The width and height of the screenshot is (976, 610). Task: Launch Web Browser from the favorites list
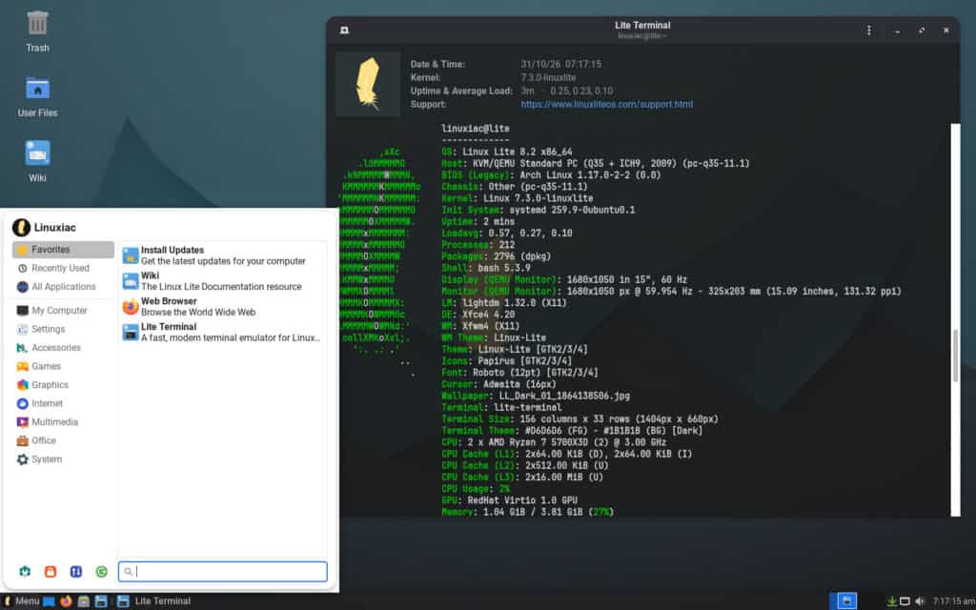(223, 307)
